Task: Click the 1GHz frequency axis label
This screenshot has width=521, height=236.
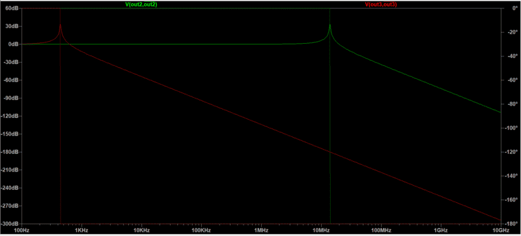Action: [x=441, y=230]
